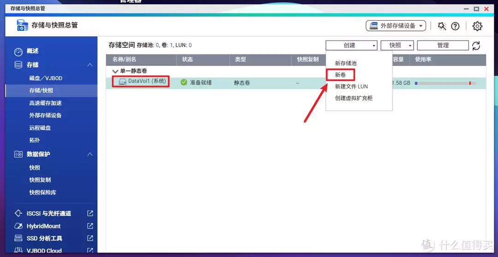Open global settings gear icon
Screen dimensions: 498x257
[477, 26]
